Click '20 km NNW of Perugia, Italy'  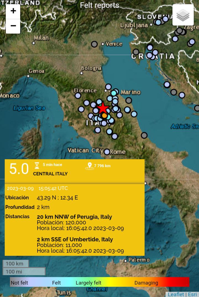74,217
